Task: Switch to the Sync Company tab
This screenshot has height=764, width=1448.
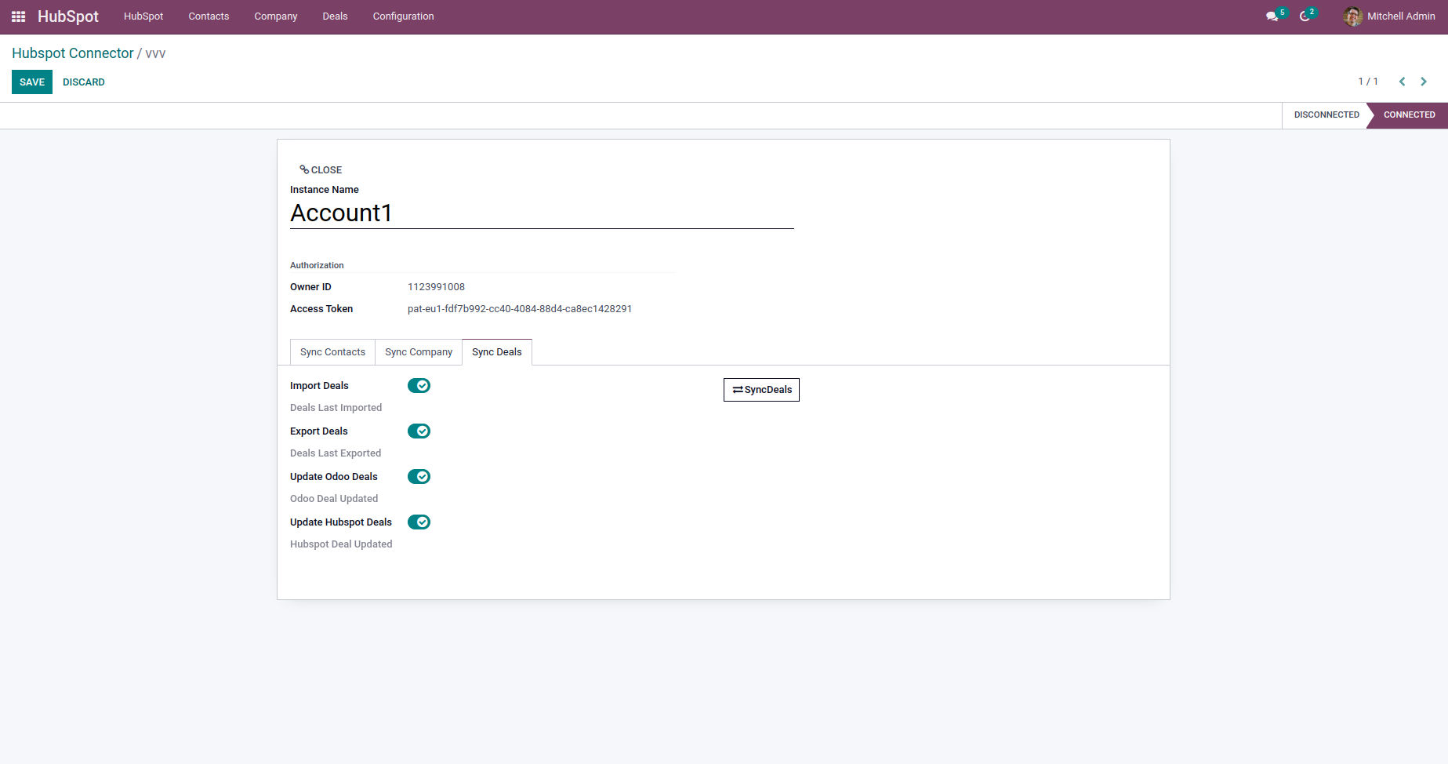Action: [x=419, y=352]
